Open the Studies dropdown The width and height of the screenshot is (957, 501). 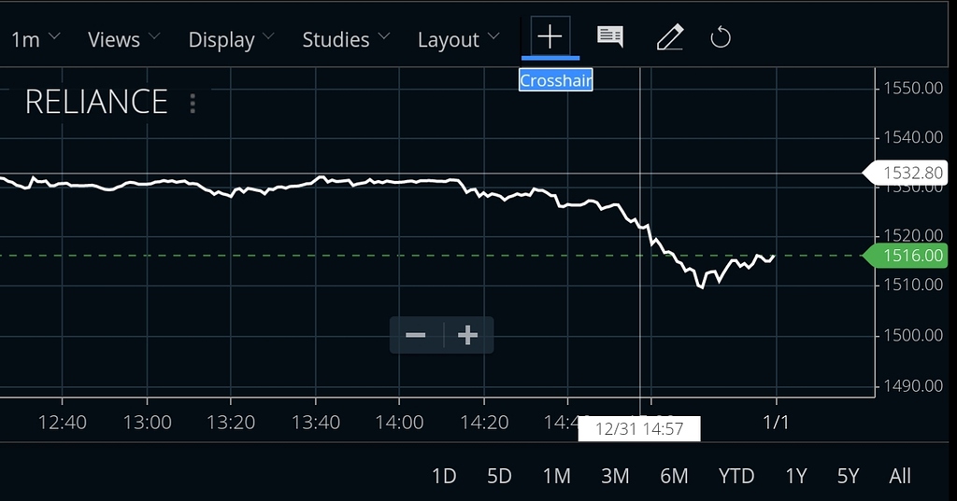(x=346, y=39)
